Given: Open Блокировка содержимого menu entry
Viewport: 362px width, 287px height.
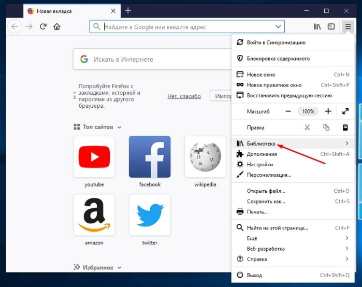Looking at the screenshot, I should pyautogui.click(x=293, y=59).
